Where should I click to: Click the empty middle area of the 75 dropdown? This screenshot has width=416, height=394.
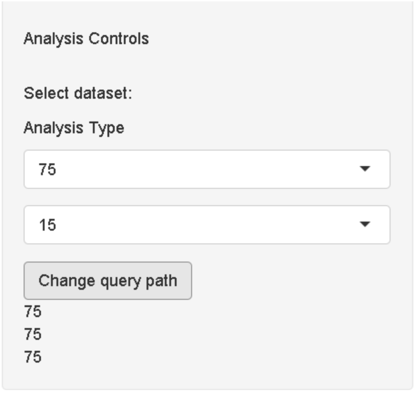pyautogui.click(x=205, y=169)
